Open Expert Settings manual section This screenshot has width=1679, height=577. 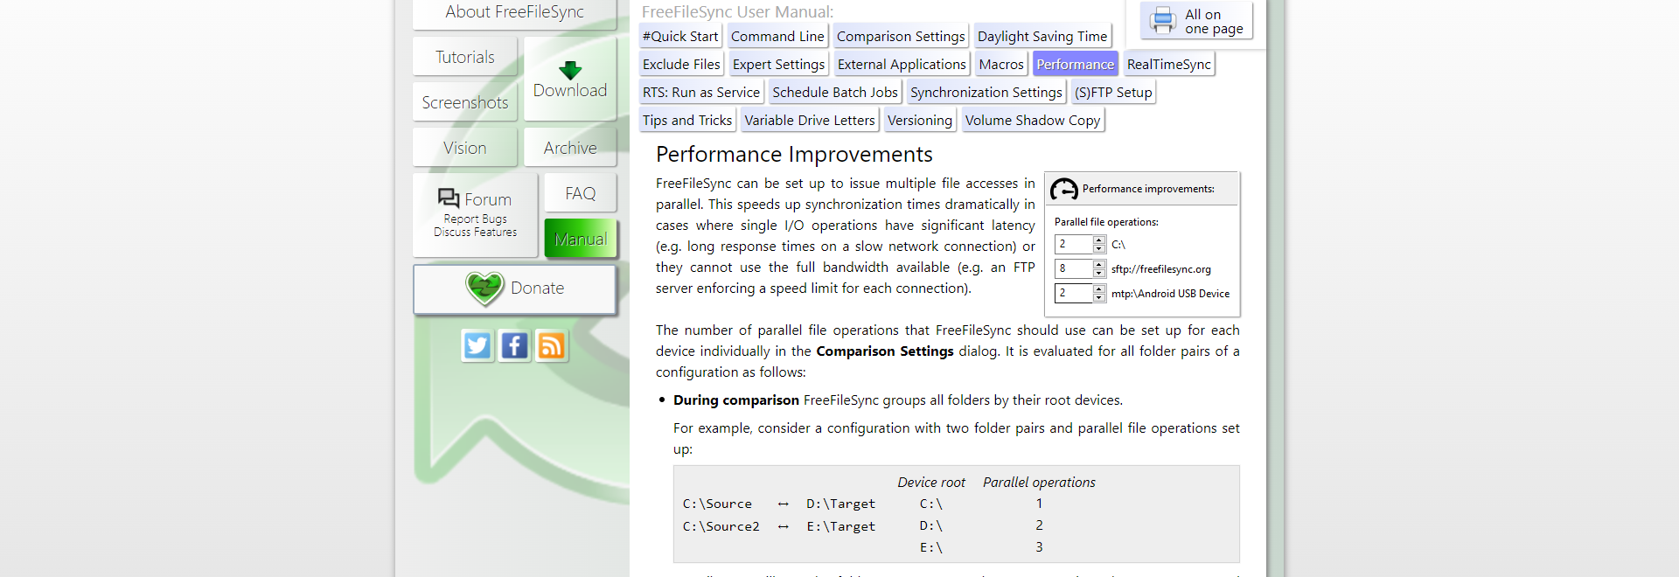[778, 64]
